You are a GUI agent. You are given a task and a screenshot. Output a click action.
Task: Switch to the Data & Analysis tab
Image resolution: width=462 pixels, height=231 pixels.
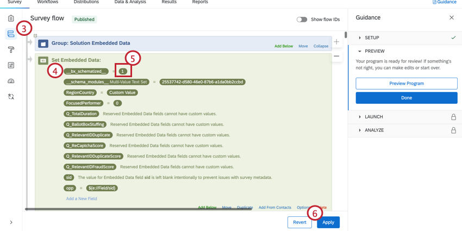tap(130, 2)
